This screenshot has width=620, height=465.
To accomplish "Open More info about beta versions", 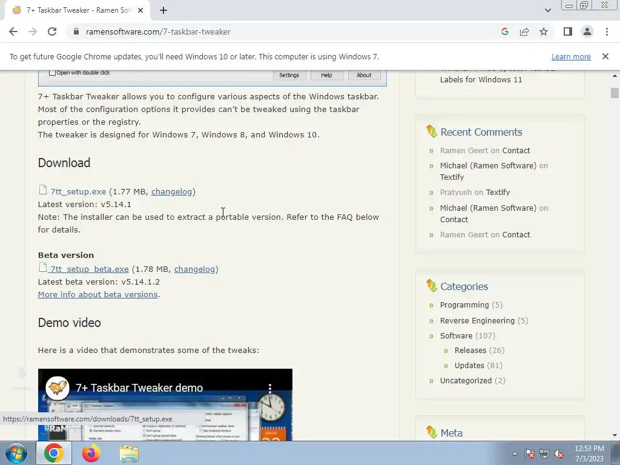I will point(97,295).
